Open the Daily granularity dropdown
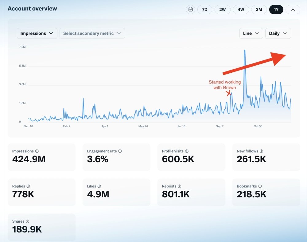Image resolution: width=307 pixels, height=242 pixels. click(278, 33)
